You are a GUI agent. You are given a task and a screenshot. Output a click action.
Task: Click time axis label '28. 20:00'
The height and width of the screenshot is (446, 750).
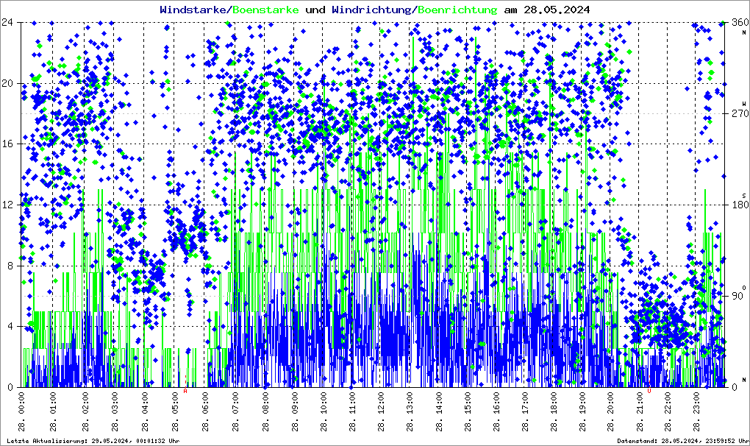pos(610,411)
